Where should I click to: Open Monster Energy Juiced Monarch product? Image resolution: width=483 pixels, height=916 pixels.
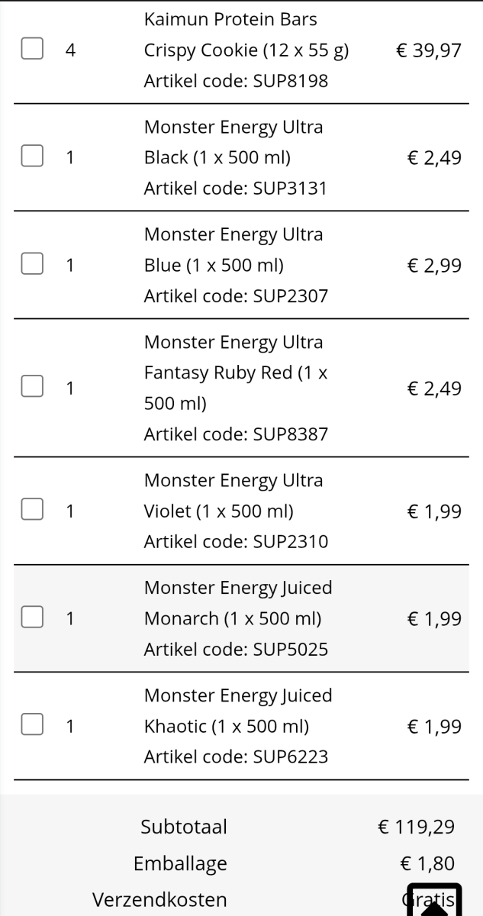237,603
